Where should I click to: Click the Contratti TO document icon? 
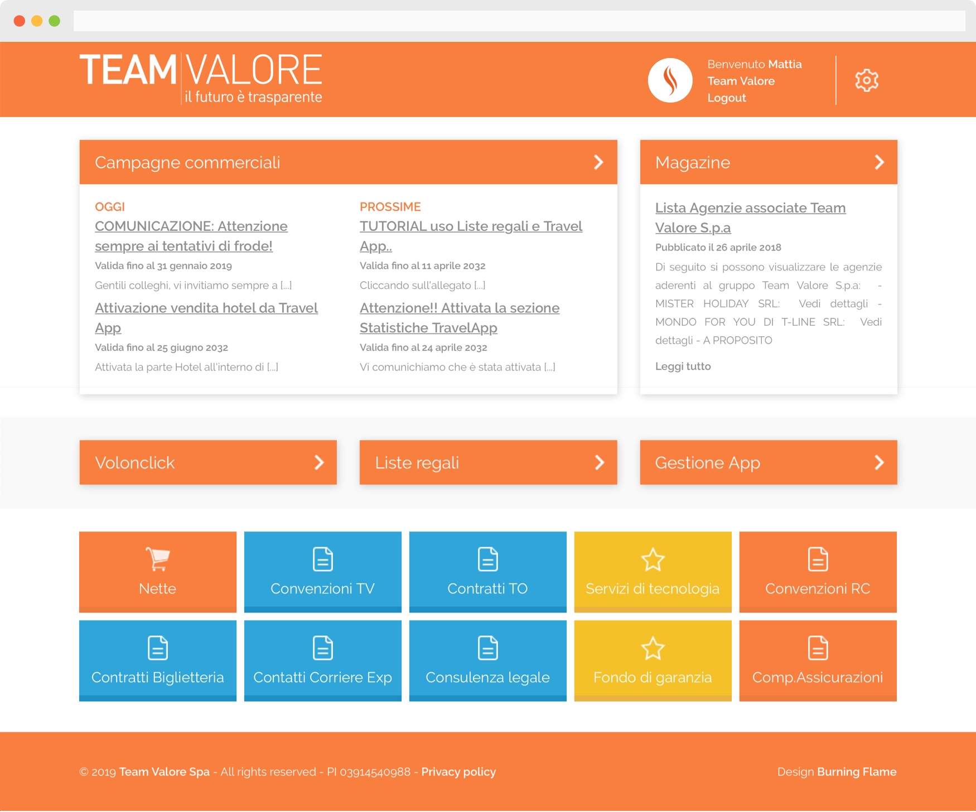click(488, 559)
